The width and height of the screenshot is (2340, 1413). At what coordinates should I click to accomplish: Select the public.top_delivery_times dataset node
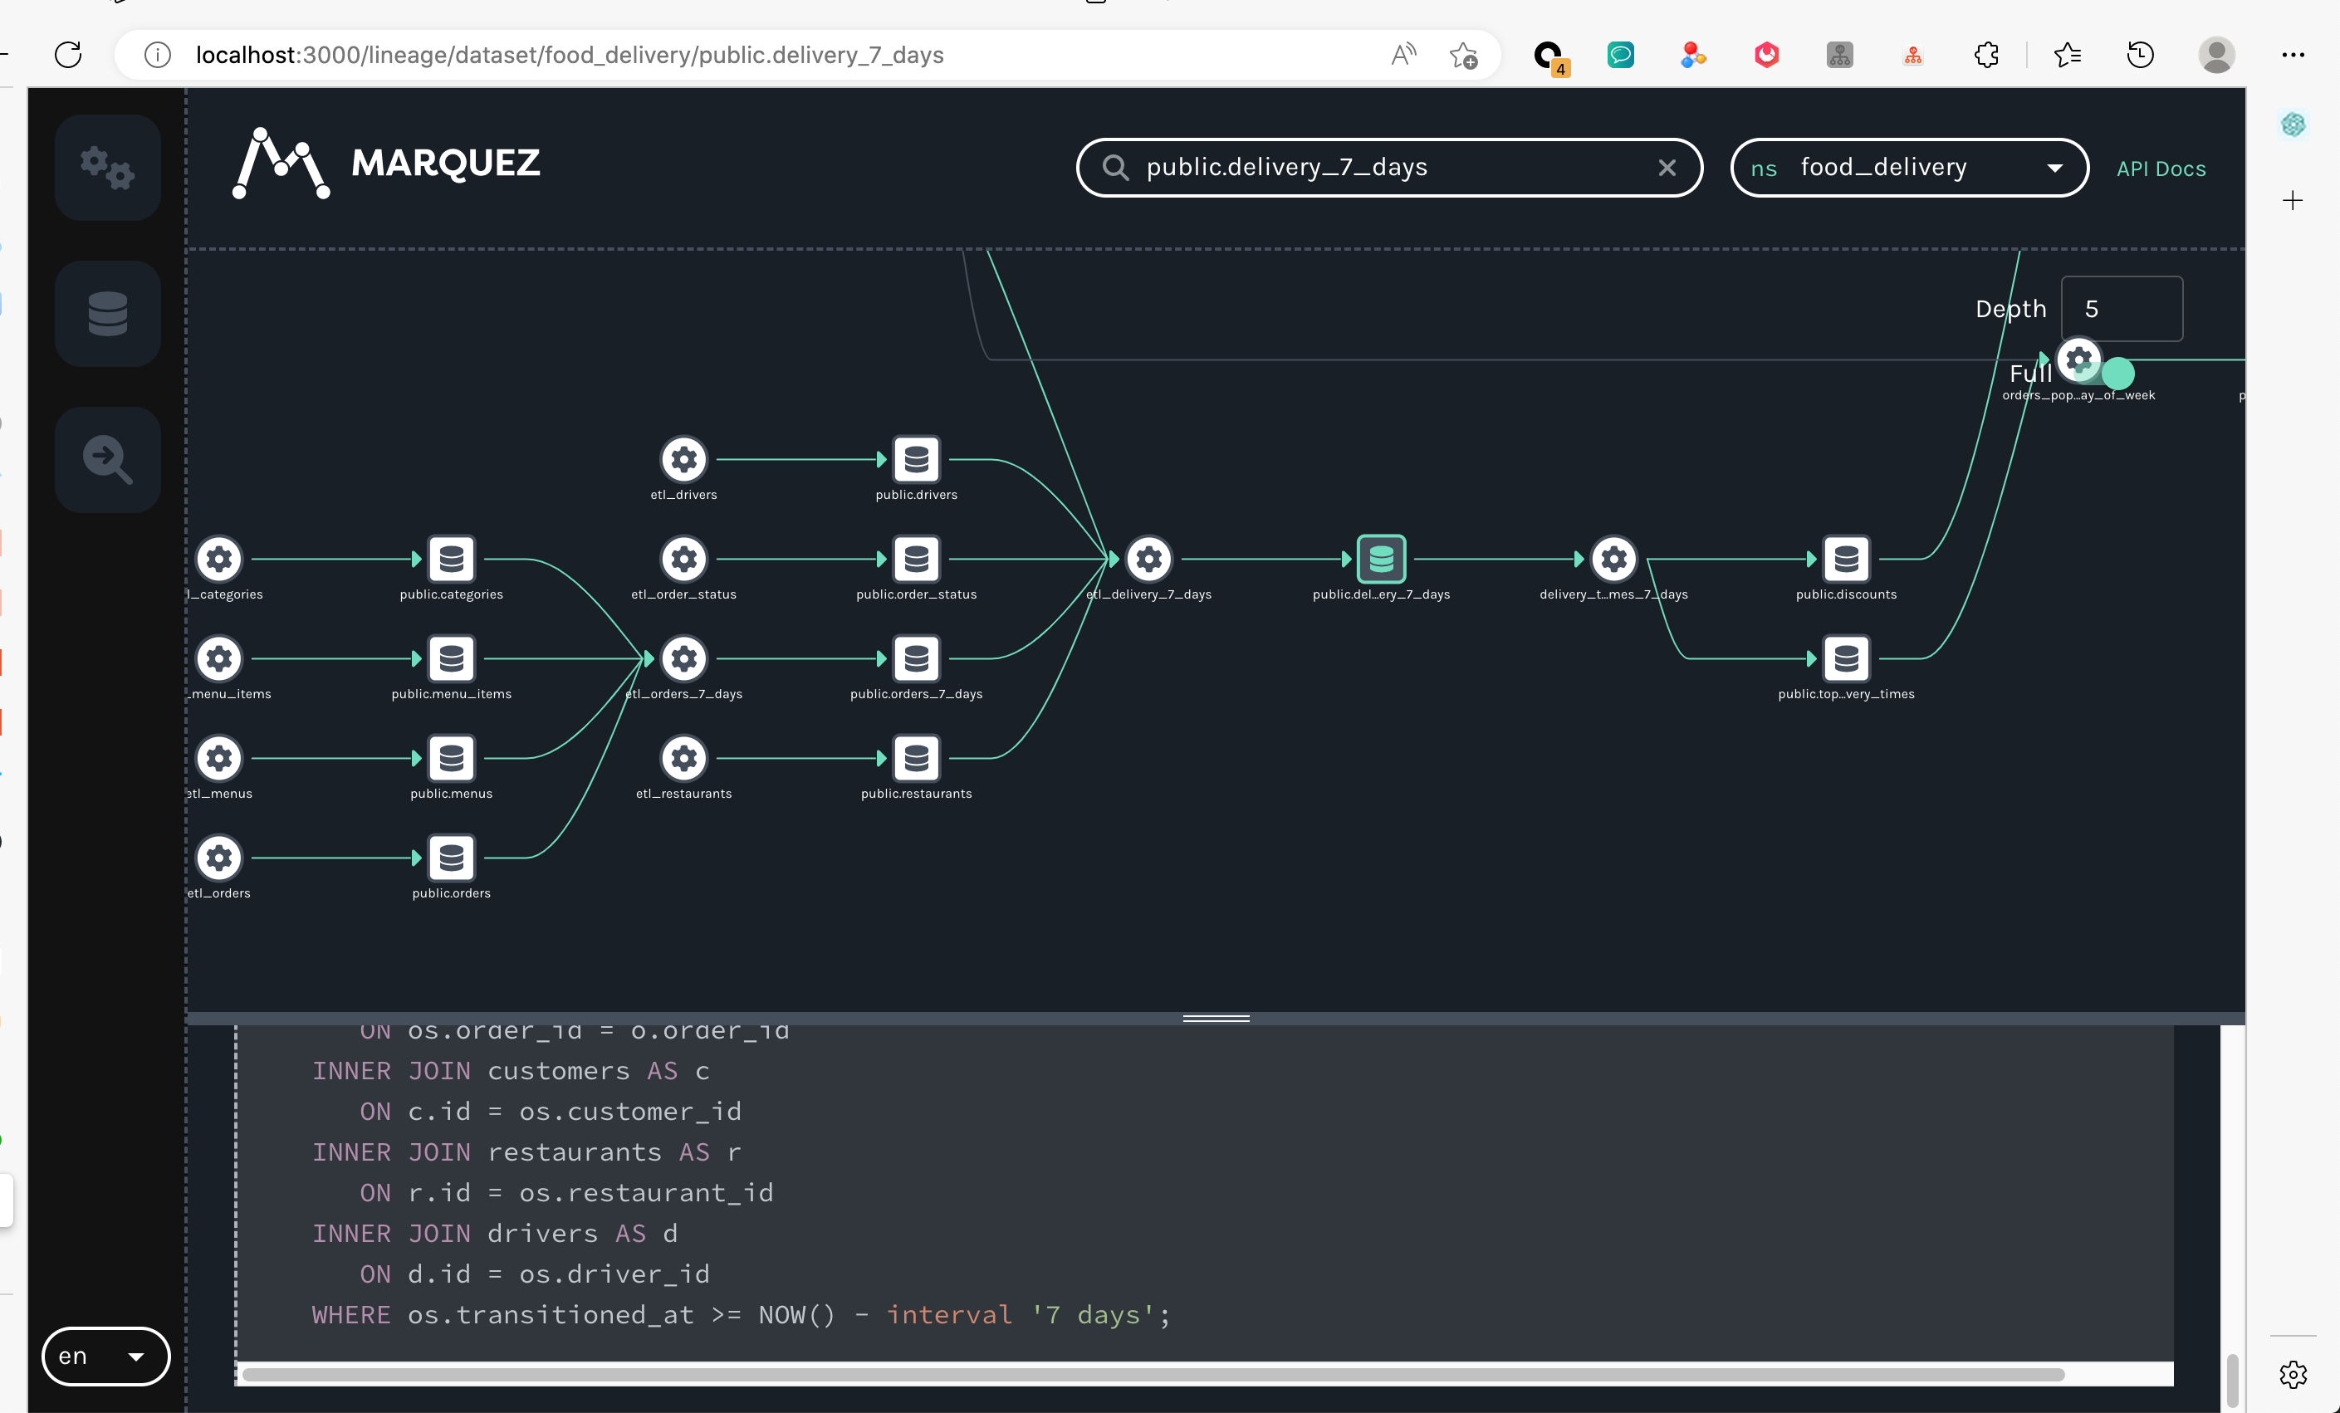point(1846,659)
